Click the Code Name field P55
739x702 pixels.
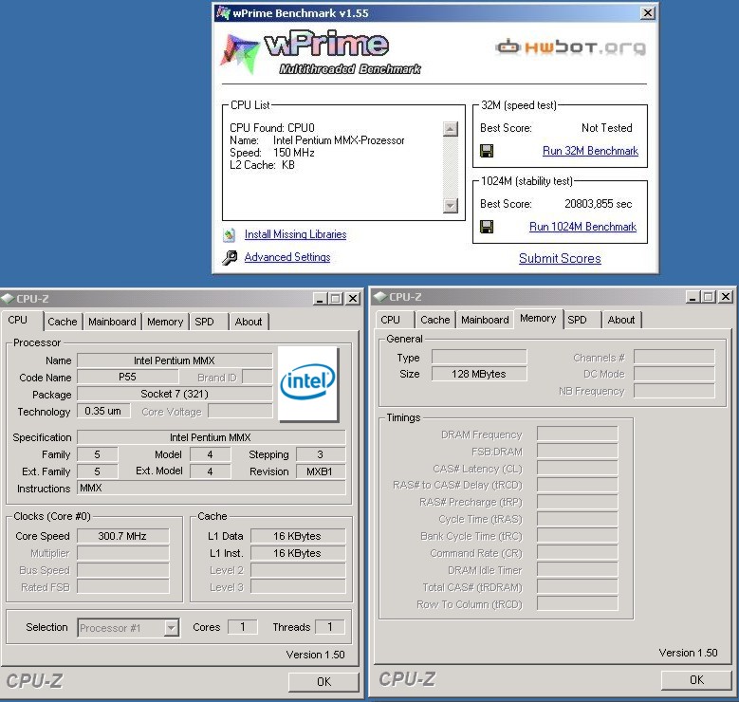[127, 378]
